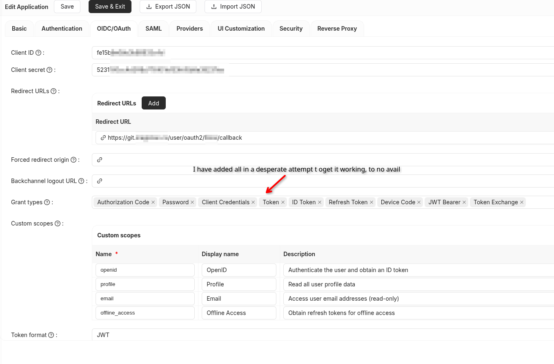554x364 pixels.
Task: Click the Forced redirect origin help icon
Action: pyautogui.click(x=73, y=160)
